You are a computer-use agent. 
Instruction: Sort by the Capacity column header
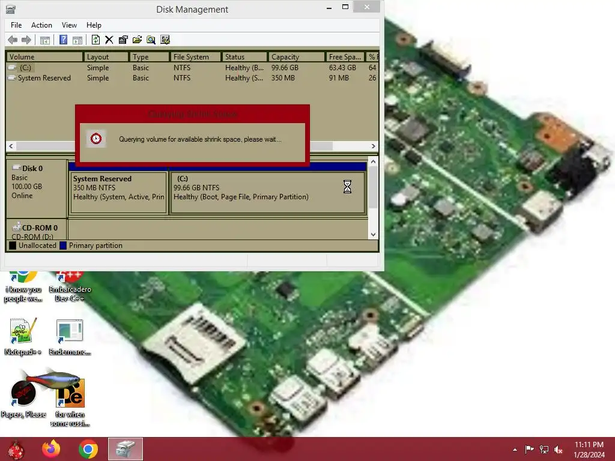tap(297, 57)
